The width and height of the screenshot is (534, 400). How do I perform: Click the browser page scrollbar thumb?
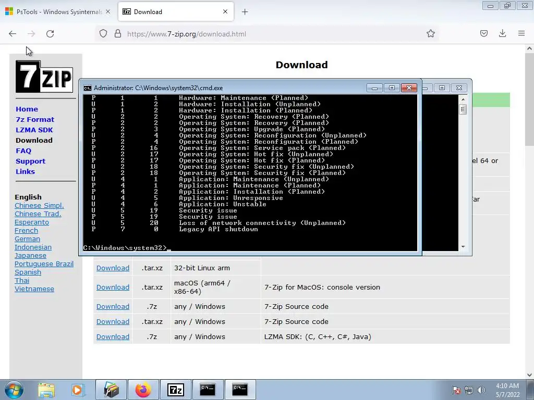point(529,100)
